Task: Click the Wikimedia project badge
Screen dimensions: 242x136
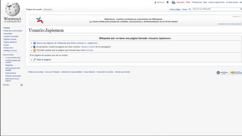Action: point(222,73)
